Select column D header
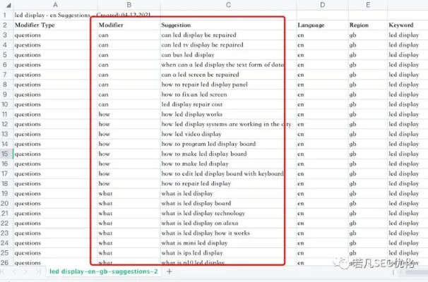 click(x=321, y=5)
